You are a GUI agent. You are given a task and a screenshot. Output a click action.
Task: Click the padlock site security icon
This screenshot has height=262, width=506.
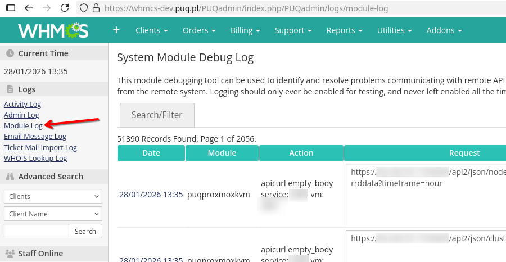(96, 8)
